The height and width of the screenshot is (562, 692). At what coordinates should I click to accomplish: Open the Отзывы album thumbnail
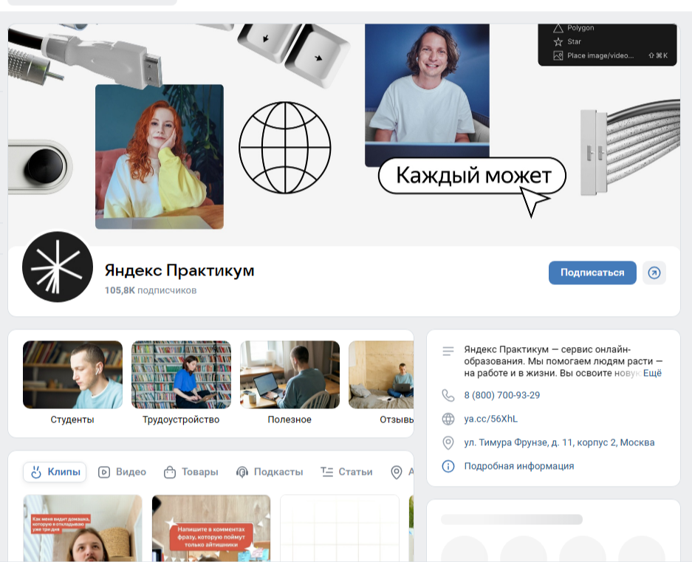pyautogui.click(x=381, y=374)
